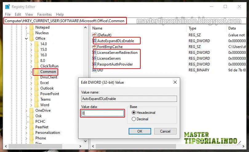Click the string icon beside FontBmpCache
This screenshot has width=249, height=152.
pos(94,46)
